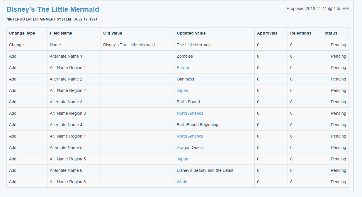Open the Disney's The Little Mermaid title link
The width and height of the screenshot is (362, 197).
(x=53, y=9)
